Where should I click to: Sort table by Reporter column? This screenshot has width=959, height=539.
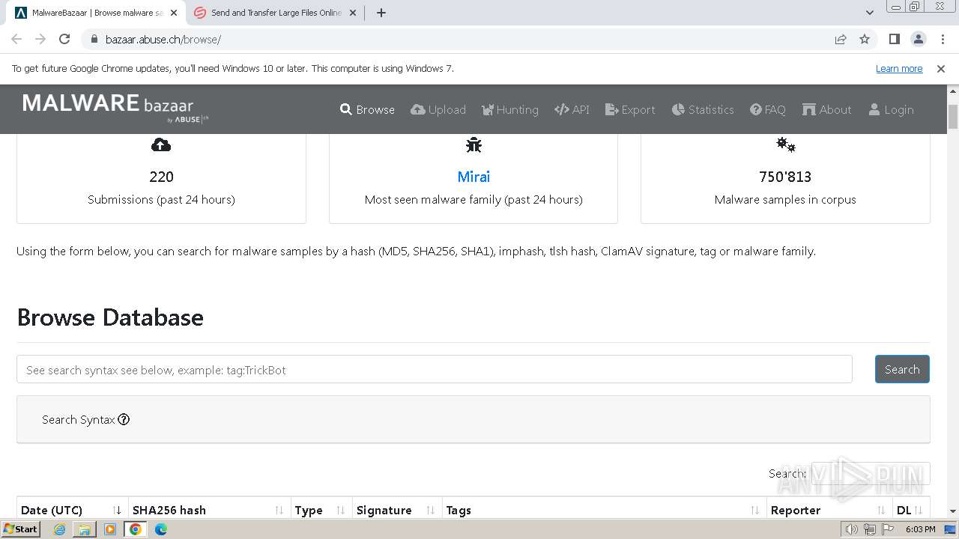(x=829, y=510)
